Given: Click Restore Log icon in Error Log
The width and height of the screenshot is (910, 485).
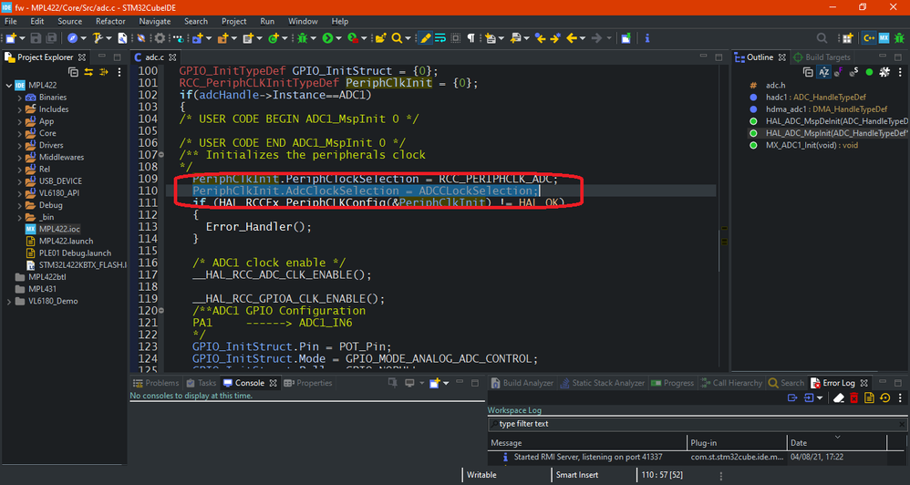Looking at the screenshot, I should pos(884,398).
